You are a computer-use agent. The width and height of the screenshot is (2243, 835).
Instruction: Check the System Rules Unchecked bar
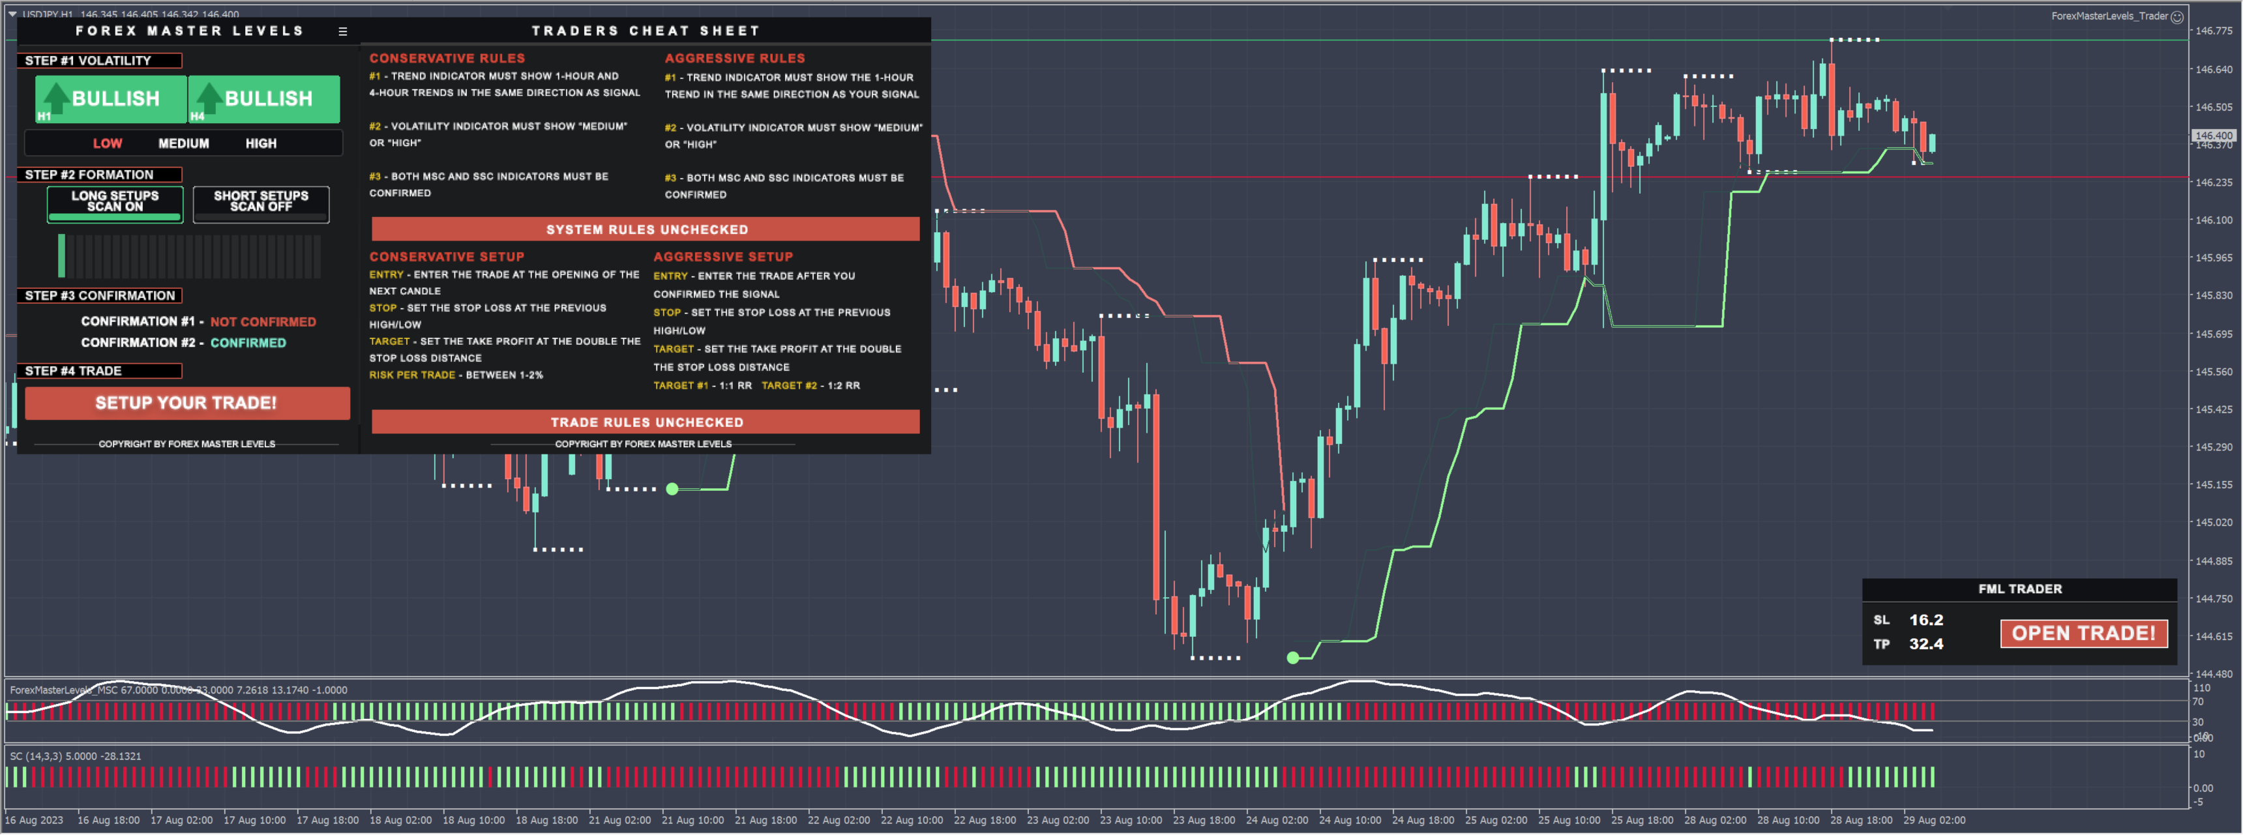click(x=646, y=230)
